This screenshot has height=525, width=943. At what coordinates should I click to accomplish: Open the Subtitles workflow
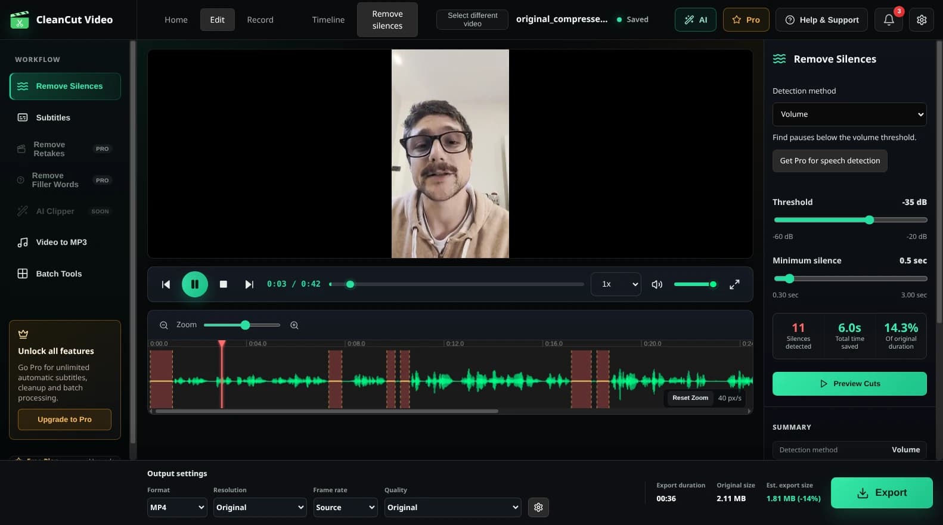click(x=65, y=117)
